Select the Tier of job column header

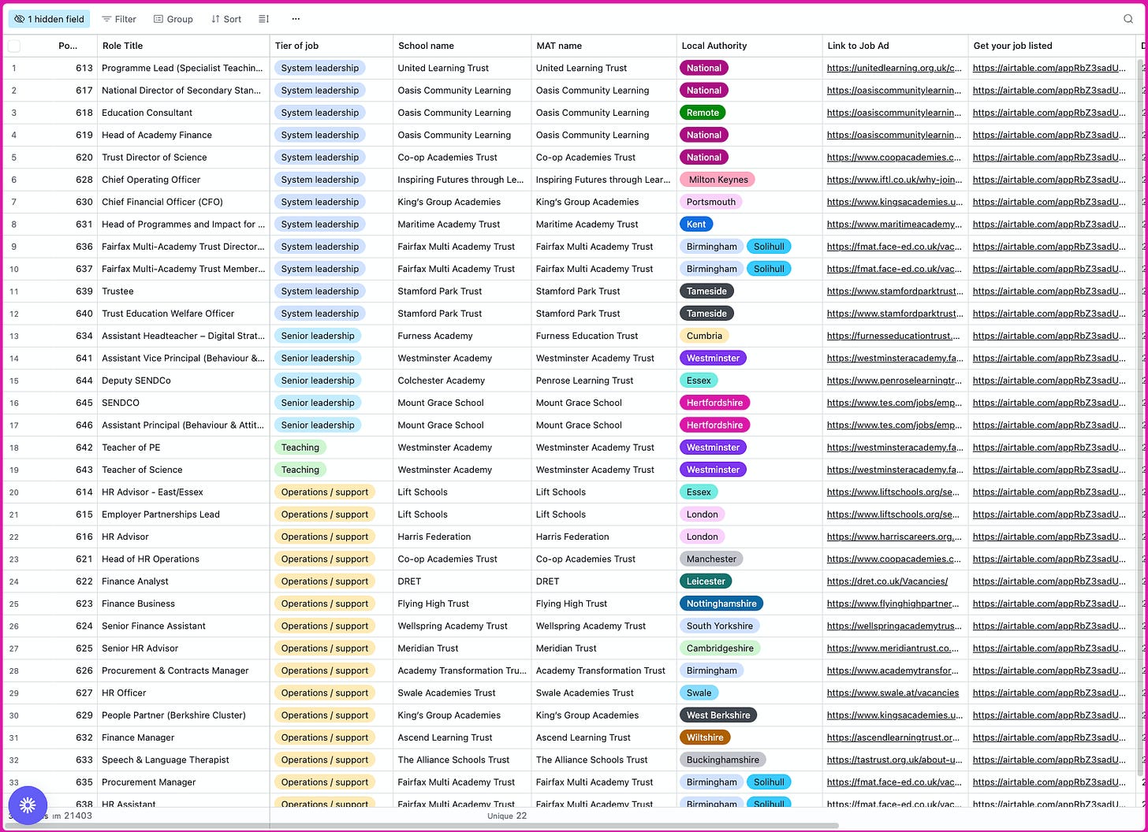(x=331, y=46)
